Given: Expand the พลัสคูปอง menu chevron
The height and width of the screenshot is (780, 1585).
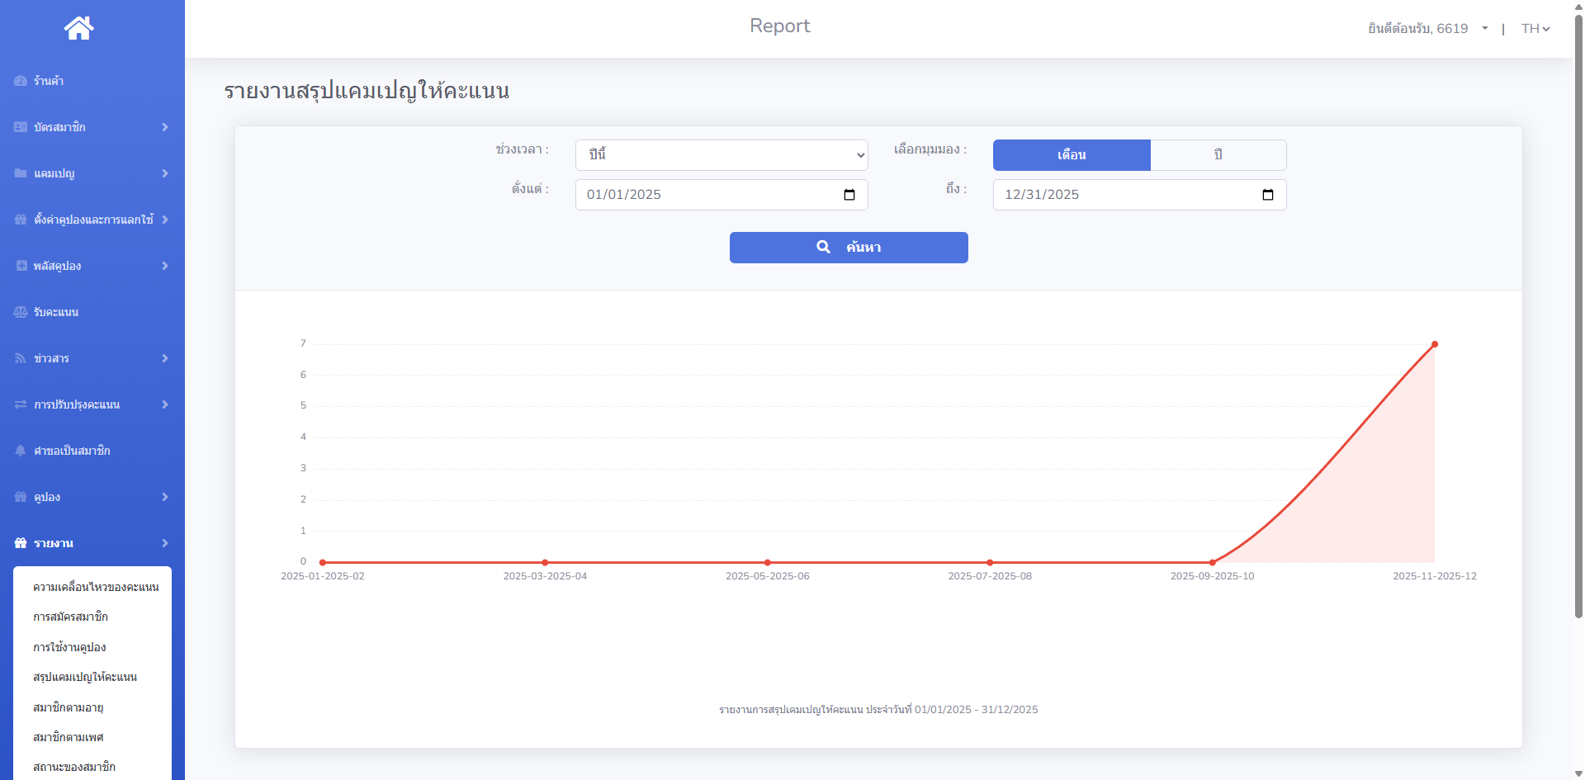Looking at the screenshot, I should (165, 266).
